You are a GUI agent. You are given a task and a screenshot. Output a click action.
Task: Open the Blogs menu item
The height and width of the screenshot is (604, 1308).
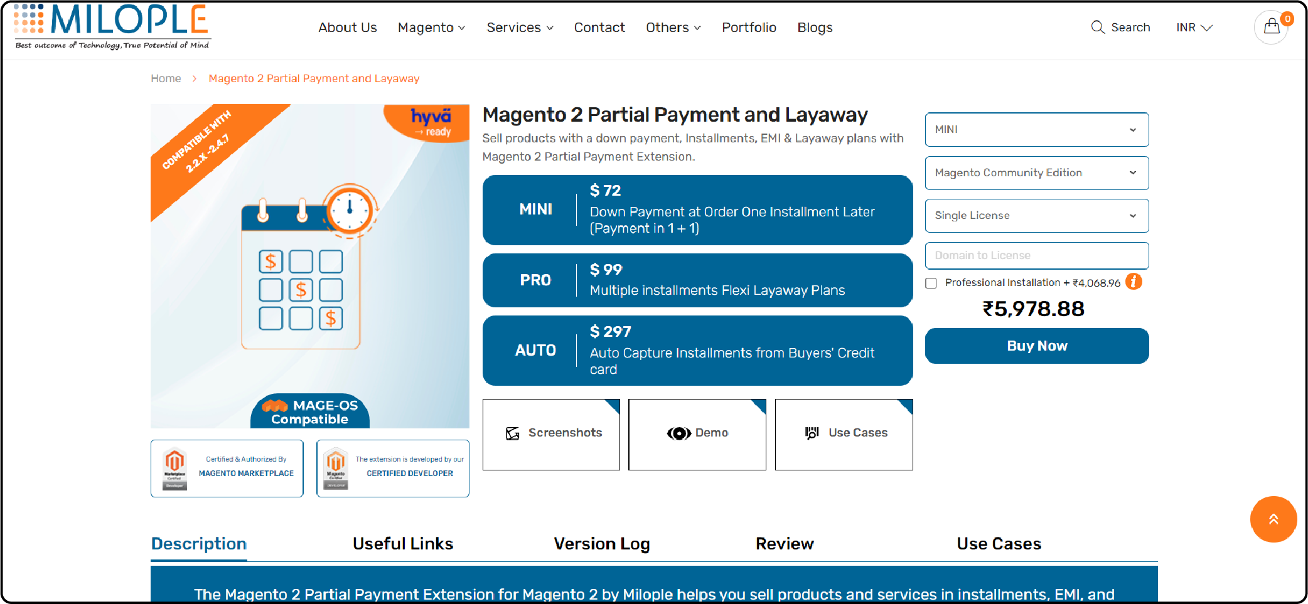(815, 28)
